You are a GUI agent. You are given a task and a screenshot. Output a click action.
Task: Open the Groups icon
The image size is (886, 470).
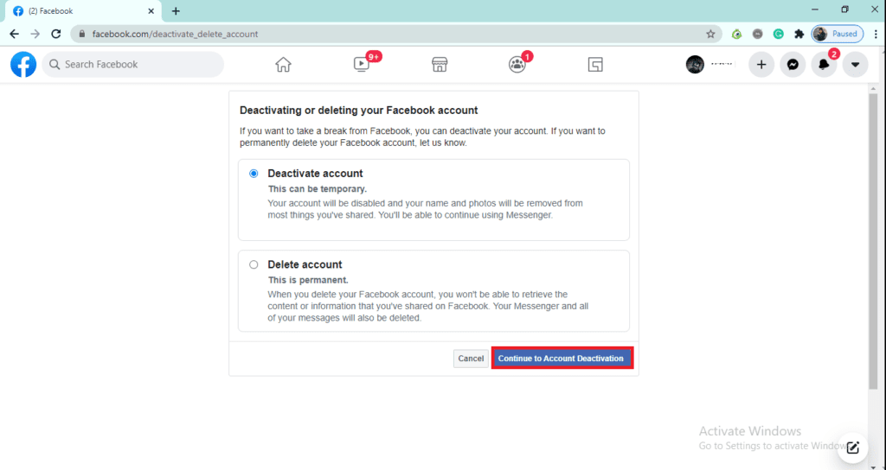517,65
